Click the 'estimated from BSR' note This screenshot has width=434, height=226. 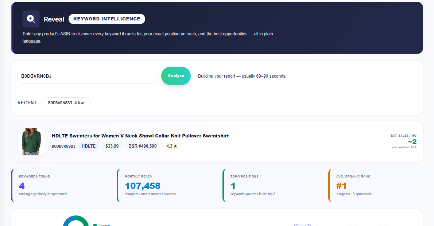404,147
